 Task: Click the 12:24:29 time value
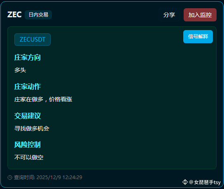coord(72,177)
